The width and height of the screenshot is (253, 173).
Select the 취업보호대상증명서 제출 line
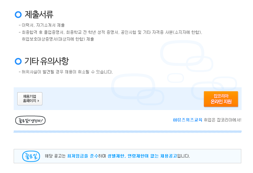coord(58,39)
